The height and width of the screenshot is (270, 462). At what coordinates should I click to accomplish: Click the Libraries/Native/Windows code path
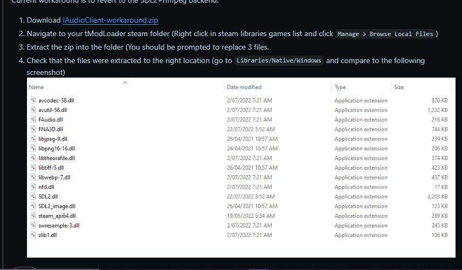[x=279, y=60]
